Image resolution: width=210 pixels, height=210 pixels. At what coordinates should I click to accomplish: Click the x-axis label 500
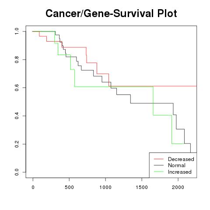[x=69, y=187]
